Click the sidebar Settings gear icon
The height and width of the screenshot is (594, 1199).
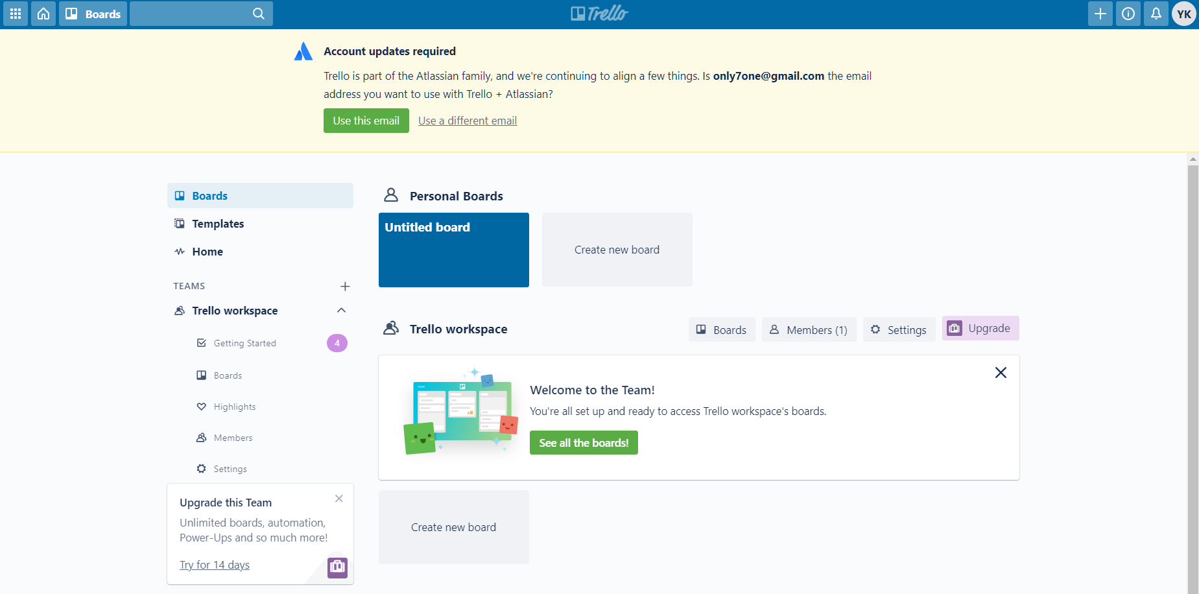pos(202,468)
